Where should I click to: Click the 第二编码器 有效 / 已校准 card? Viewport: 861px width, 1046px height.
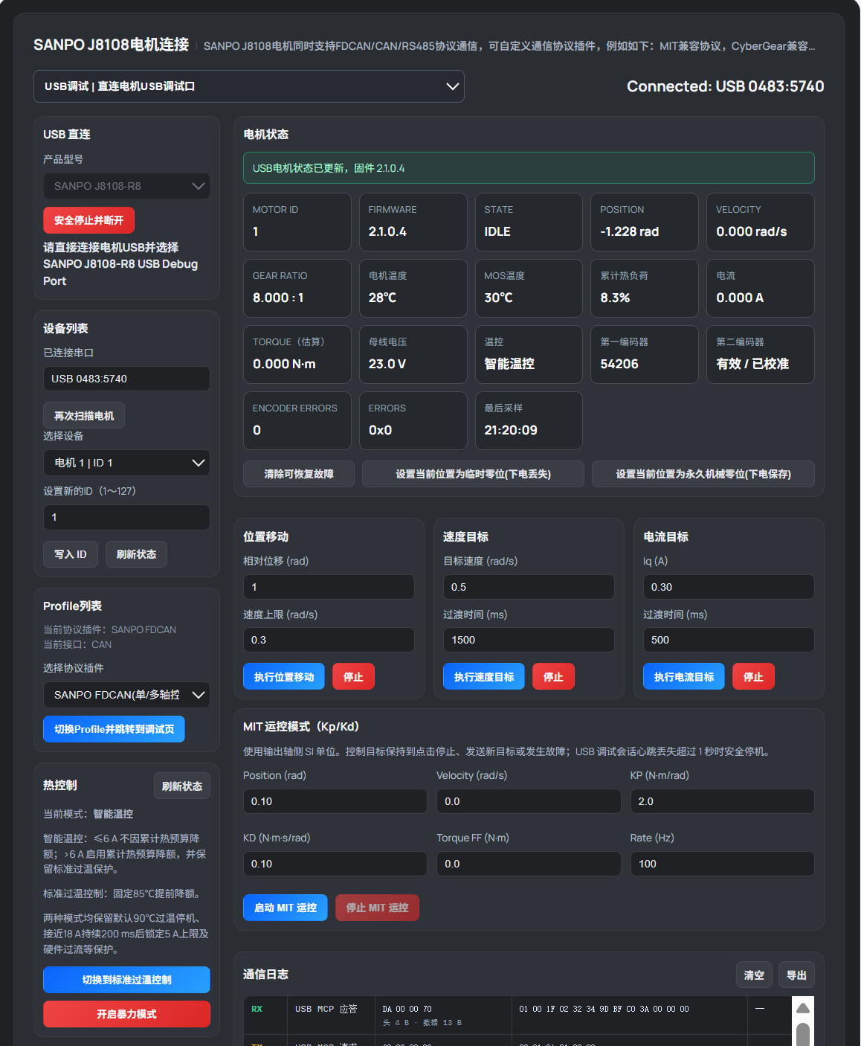tap(761, 354)
